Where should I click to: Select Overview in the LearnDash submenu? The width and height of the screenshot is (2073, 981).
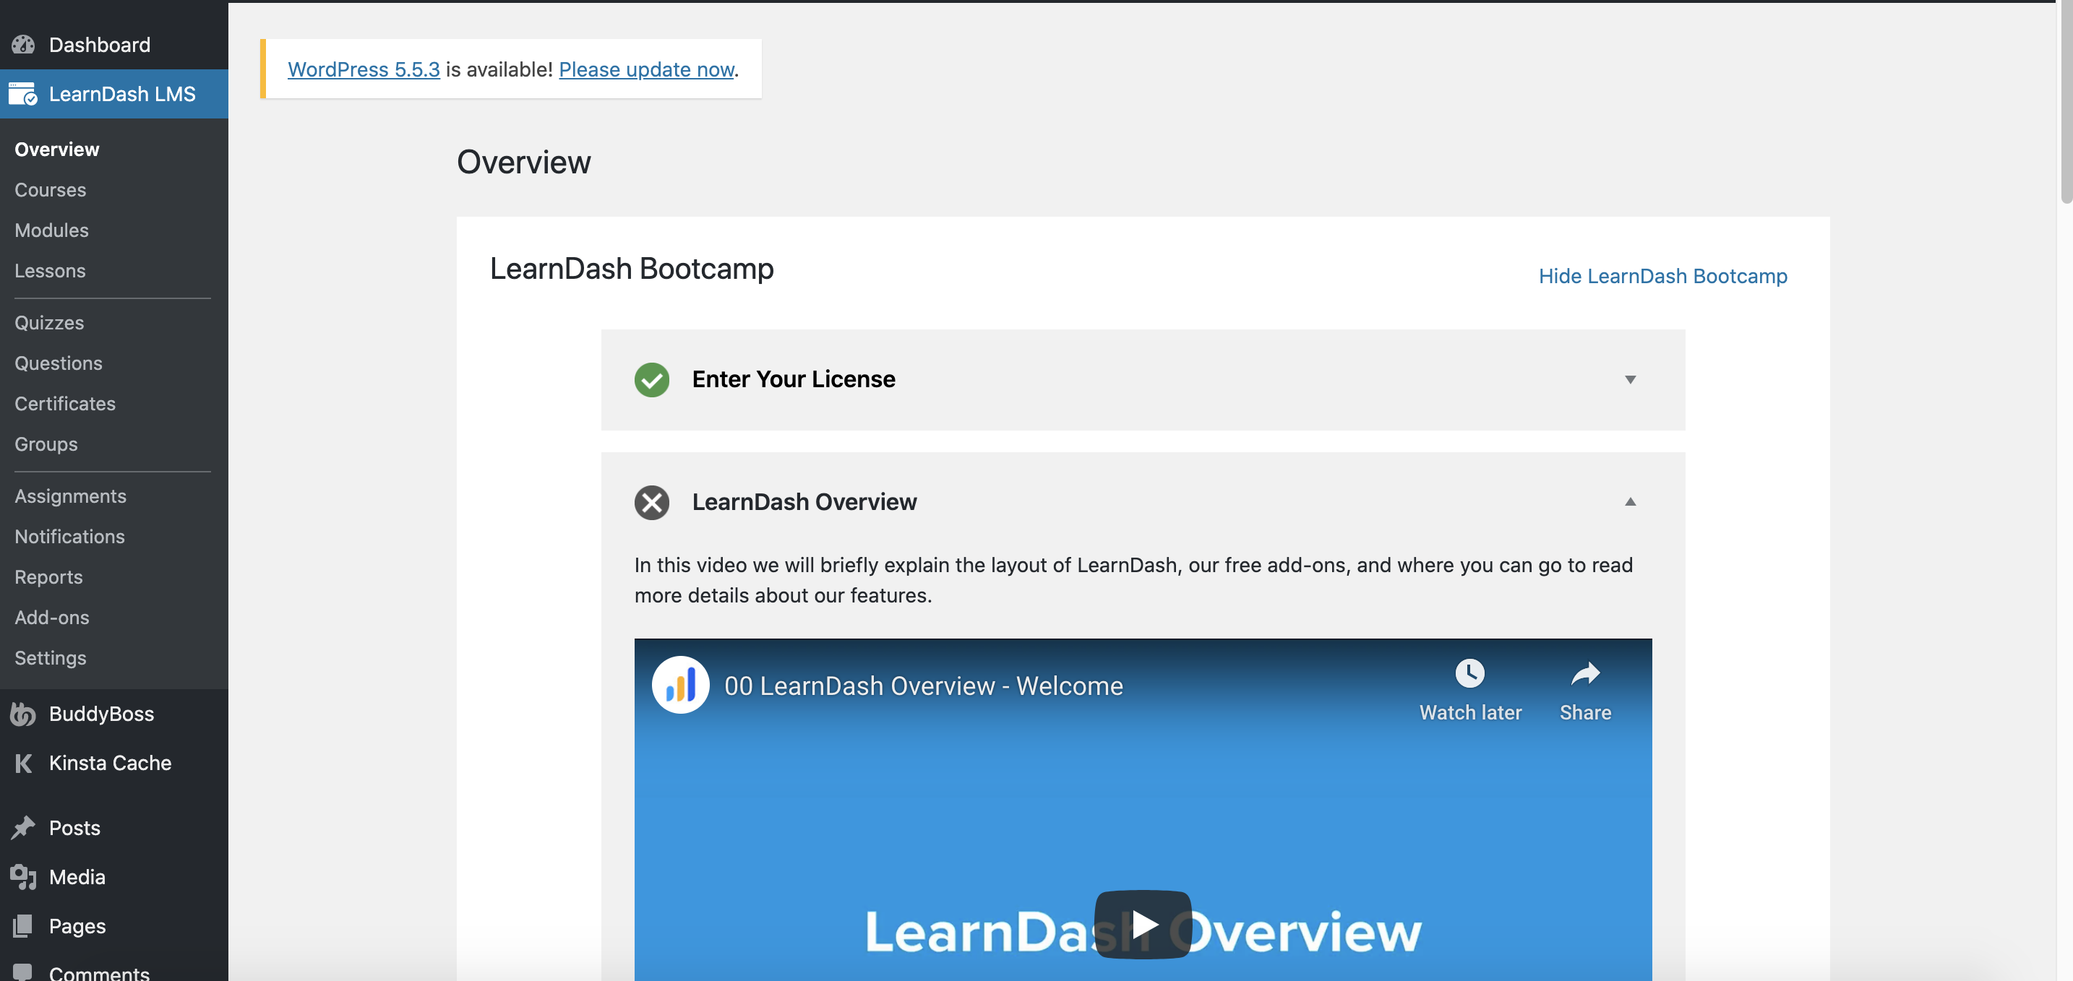(x=56, y=149)
